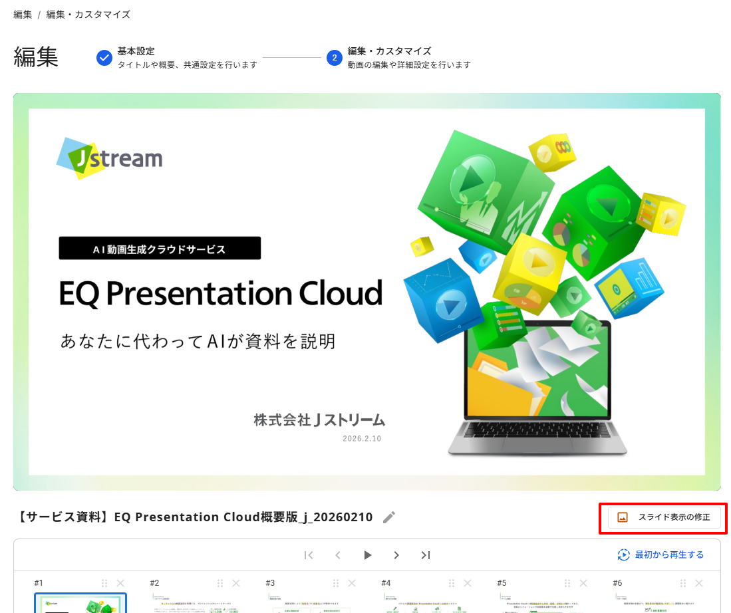
Task: Delete slide #6 with X
Action: point(699,583)
